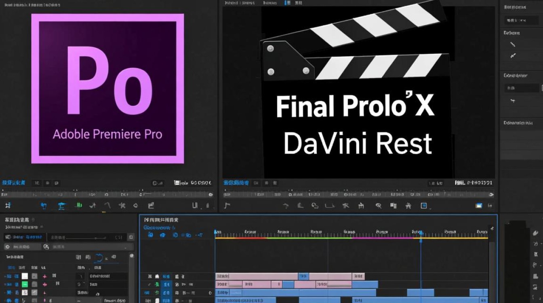Toggle the blue highlighted button on the top timeline track
Screen dimensions: 543x303
coord(166,276)
